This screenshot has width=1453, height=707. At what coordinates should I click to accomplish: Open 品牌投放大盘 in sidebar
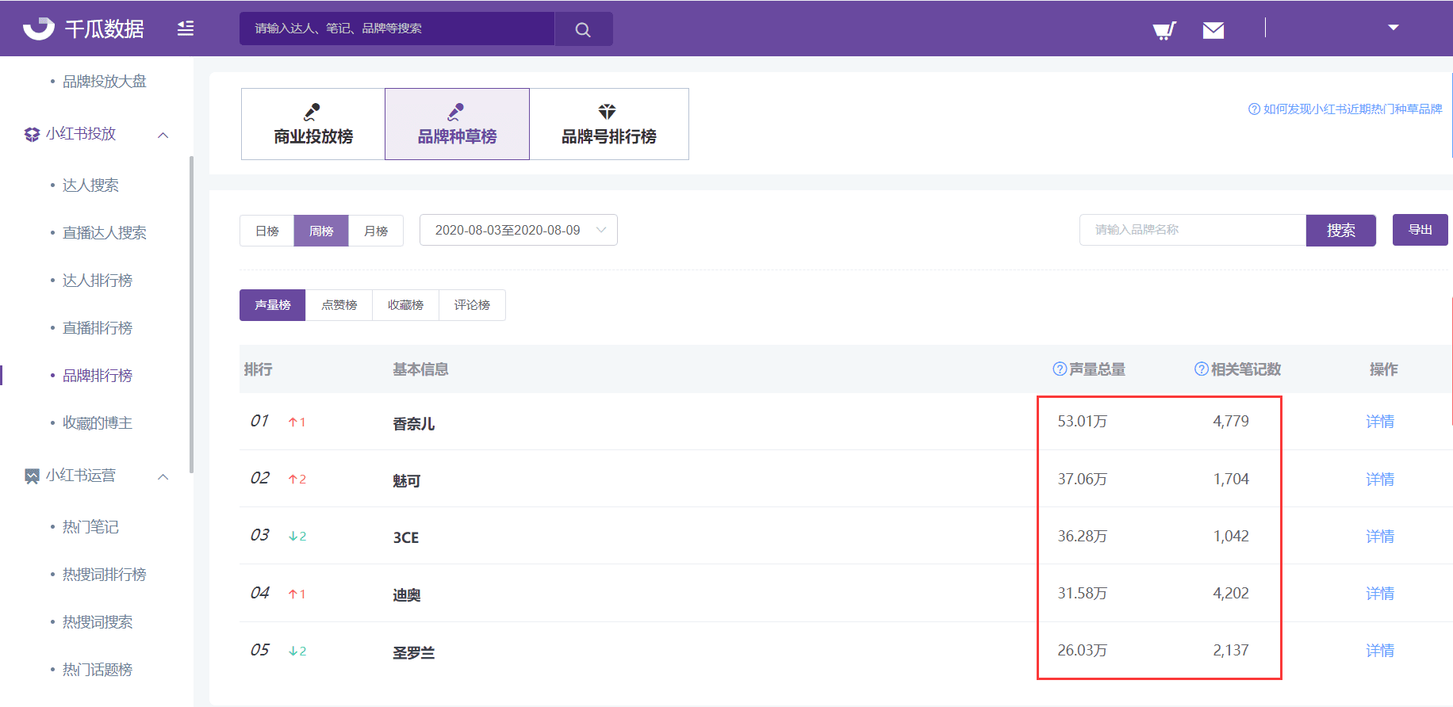coord(105,81)
